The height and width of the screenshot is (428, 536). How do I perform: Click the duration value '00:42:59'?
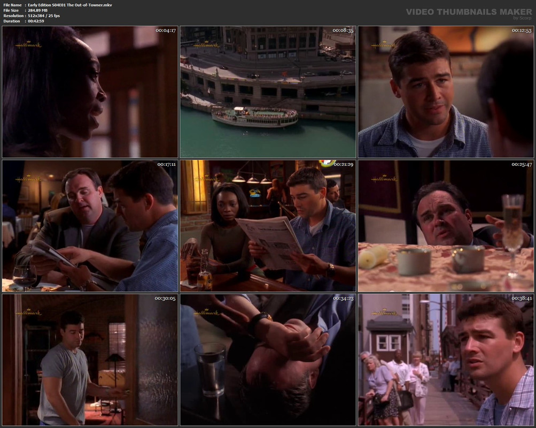click(36, 21)
